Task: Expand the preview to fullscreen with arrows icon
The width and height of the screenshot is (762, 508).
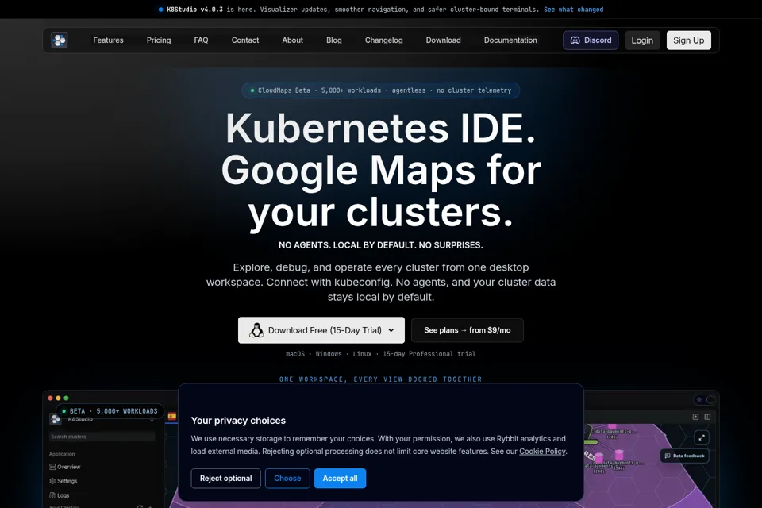Action: (701, 437)
